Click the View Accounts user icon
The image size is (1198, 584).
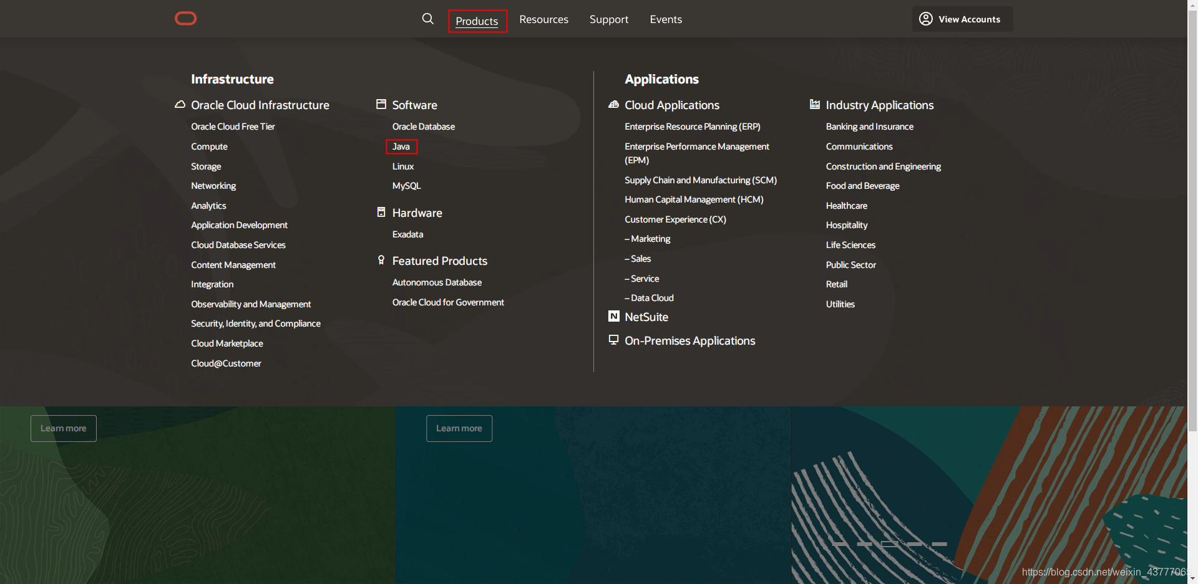[926, 19]
